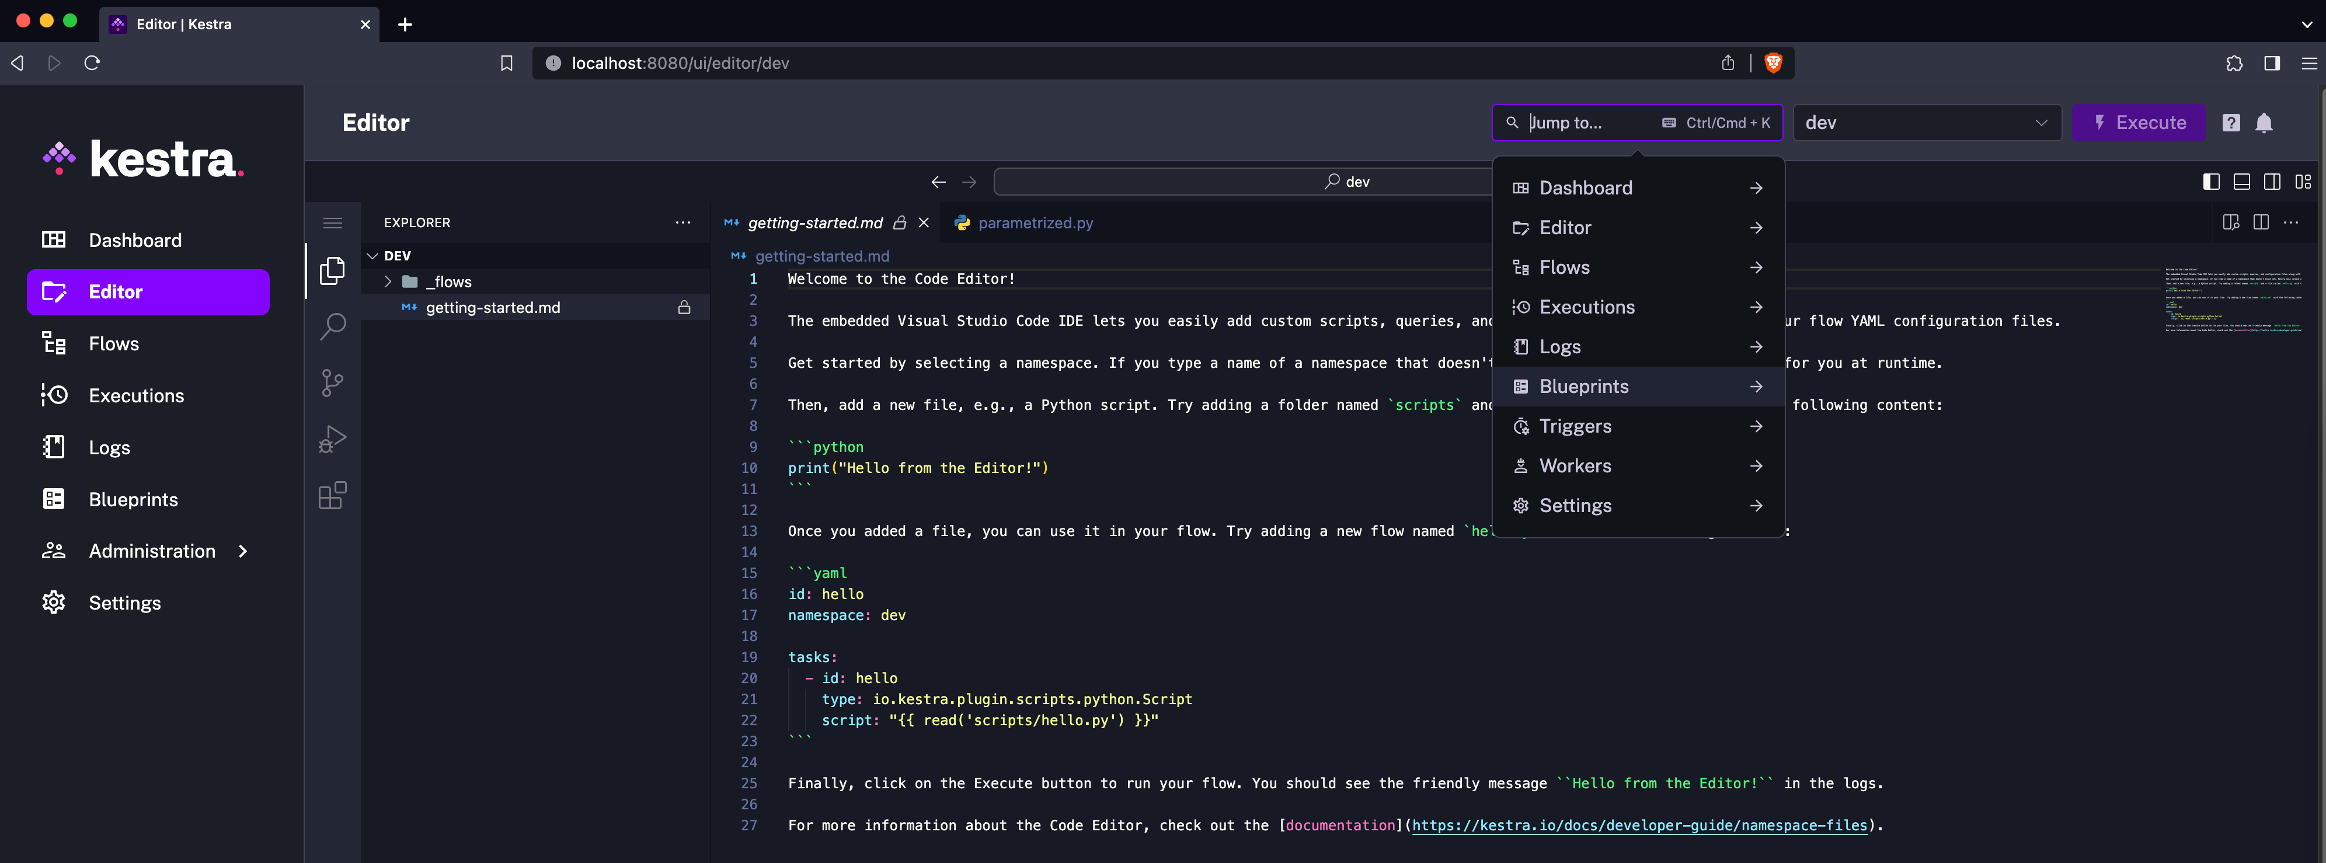Select Triggers in the Jump to menu
Screen dimensions: 2326x863
click(1638, 426)
